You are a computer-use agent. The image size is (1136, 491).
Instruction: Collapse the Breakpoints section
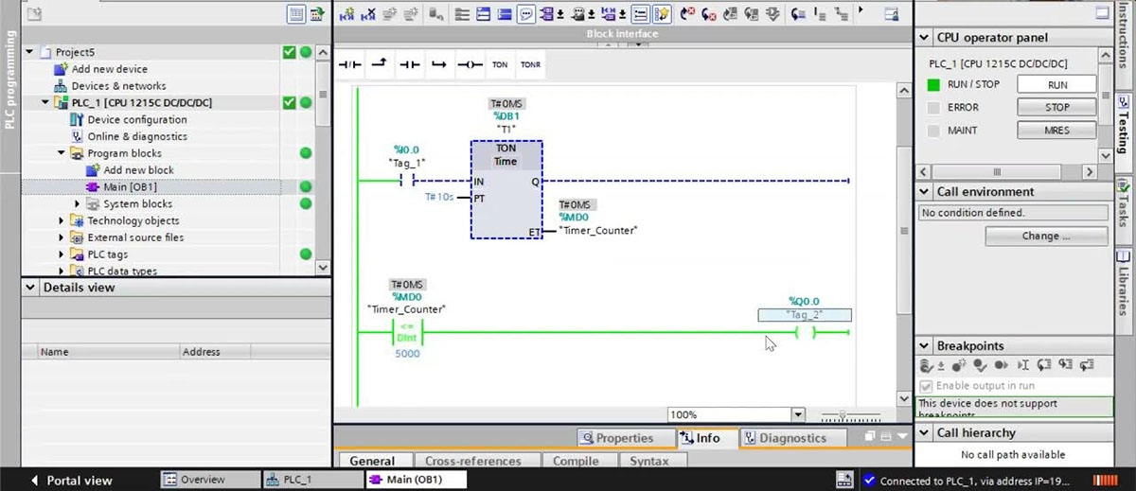(x=925, y=346)
